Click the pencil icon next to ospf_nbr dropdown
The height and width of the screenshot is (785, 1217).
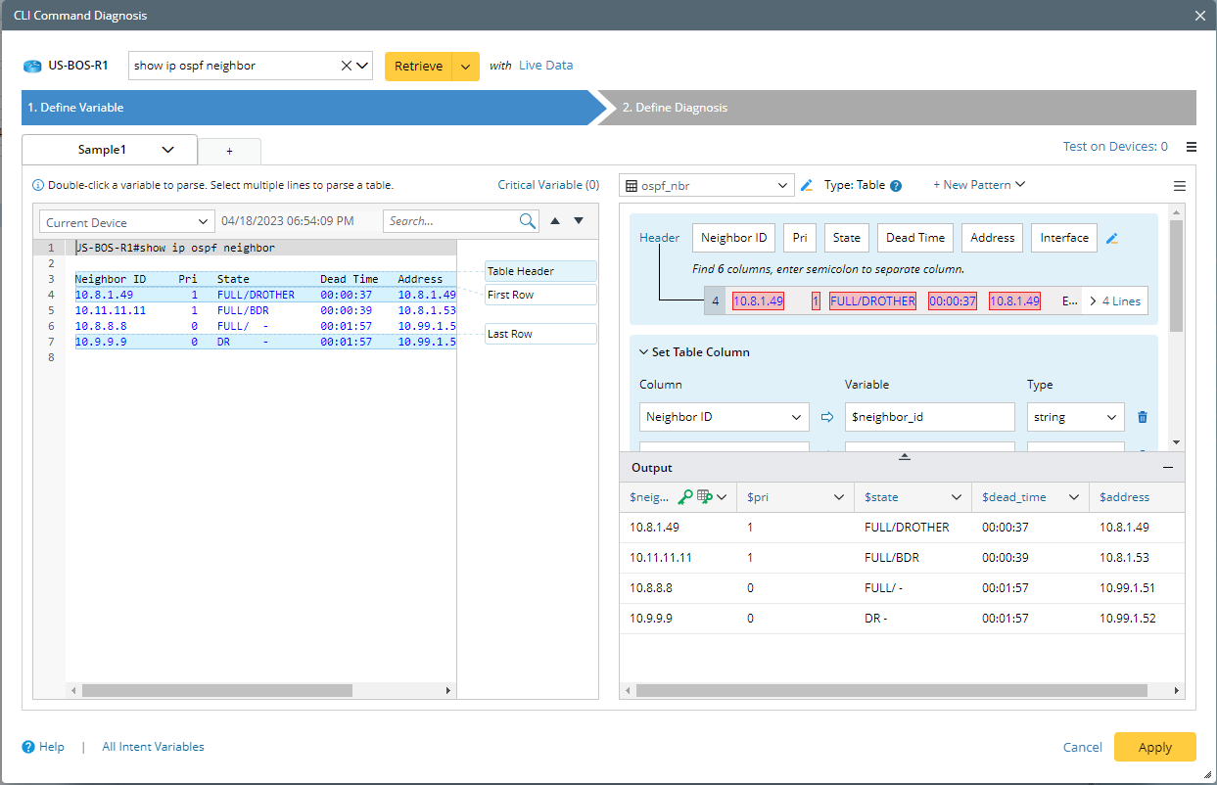[x=807, y=185]
